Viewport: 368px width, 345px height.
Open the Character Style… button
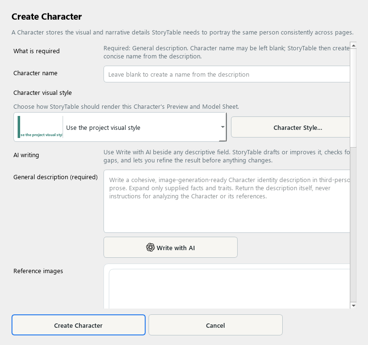click(x=290, y=127)
